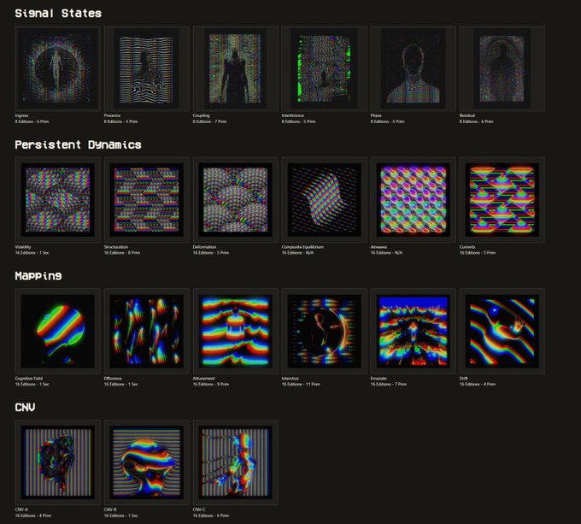Click the 'Ingress' title text
581x524 pixels.
click(x=21, y=115)
